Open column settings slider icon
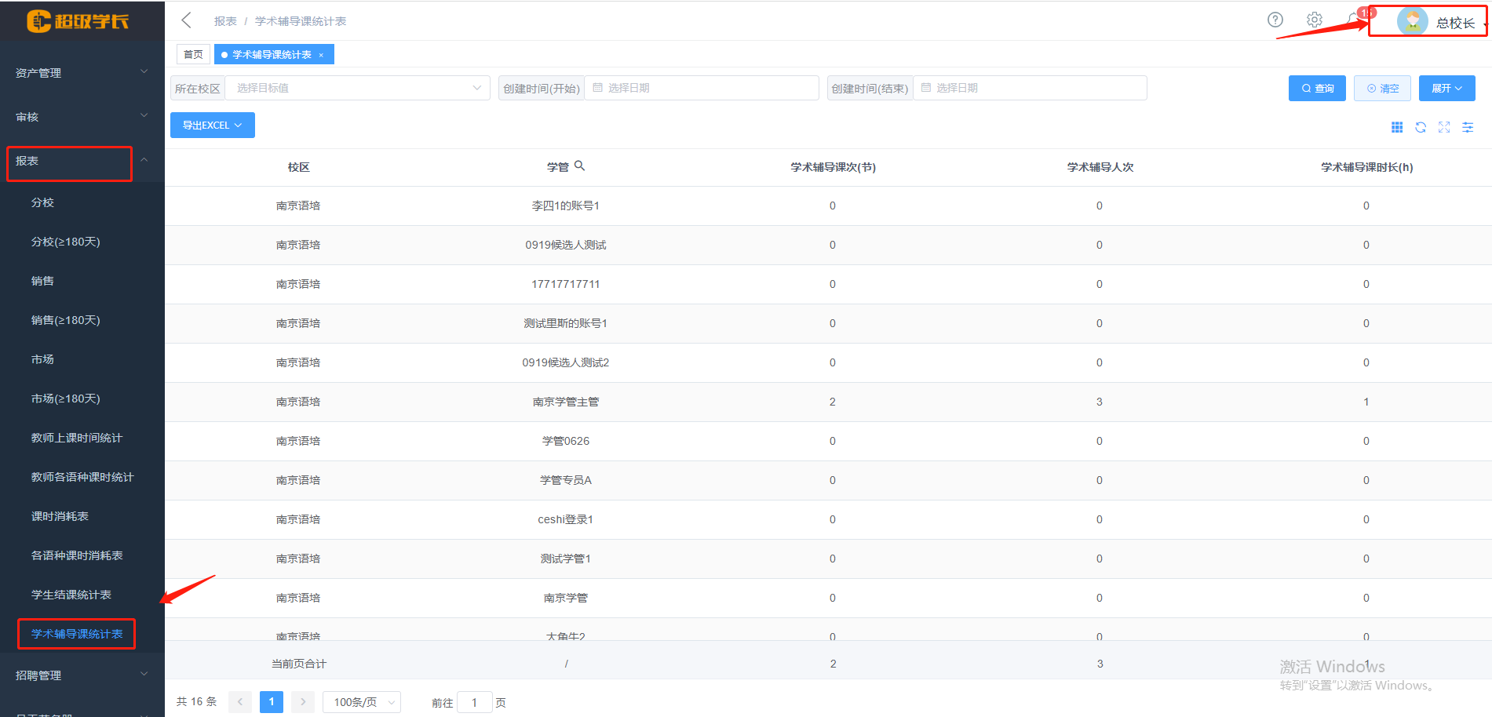 pyautogui.click(x=1467, y=127)
